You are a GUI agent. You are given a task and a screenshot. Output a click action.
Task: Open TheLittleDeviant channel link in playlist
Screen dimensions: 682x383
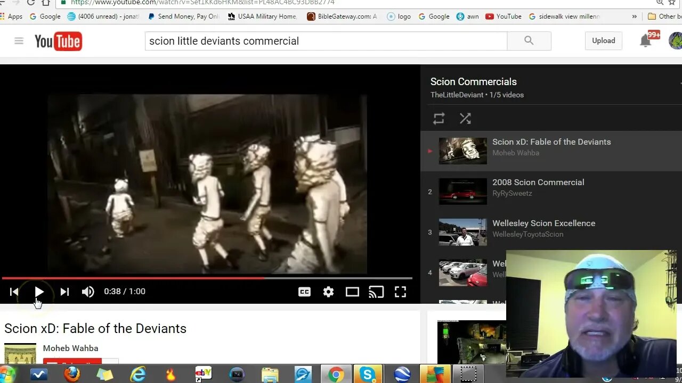click(x=457, y=95)
